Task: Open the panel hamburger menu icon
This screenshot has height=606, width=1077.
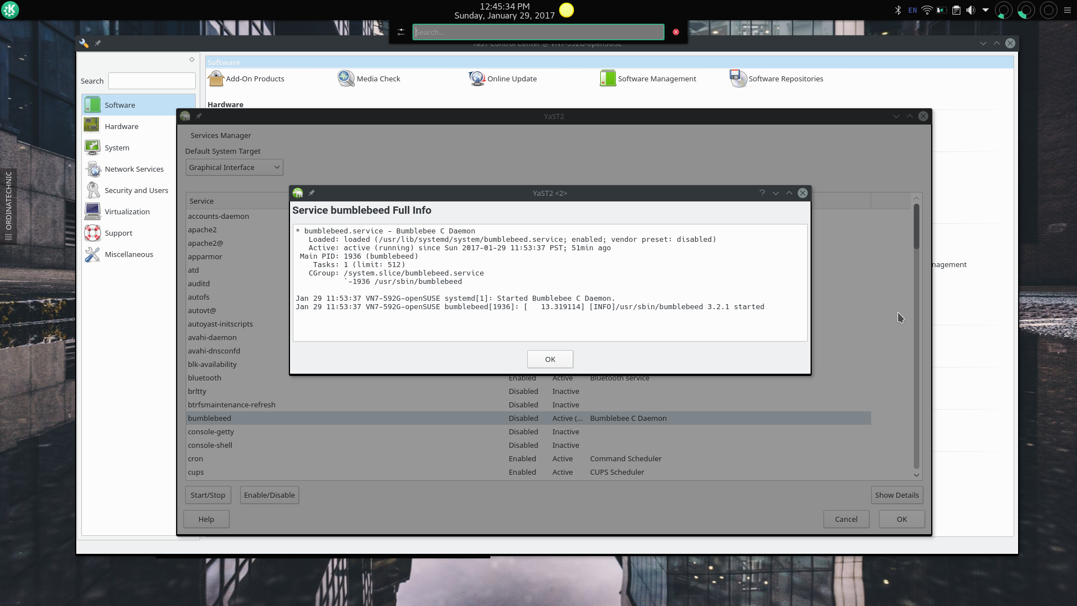Action: click(1067, 10)
